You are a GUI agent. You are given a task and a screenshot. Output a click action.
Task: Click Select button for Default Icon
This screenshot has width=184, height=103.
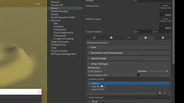[168, 15]
